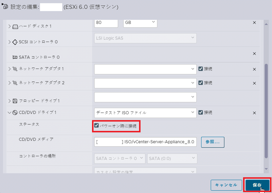Screen dimensions: 272x193
Task: Click the floppy drive disk icon
Action: pos(15,101)
